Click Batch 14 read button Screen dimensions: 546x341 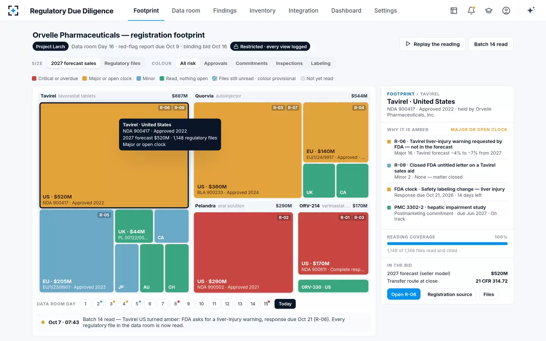pos(491,44)
